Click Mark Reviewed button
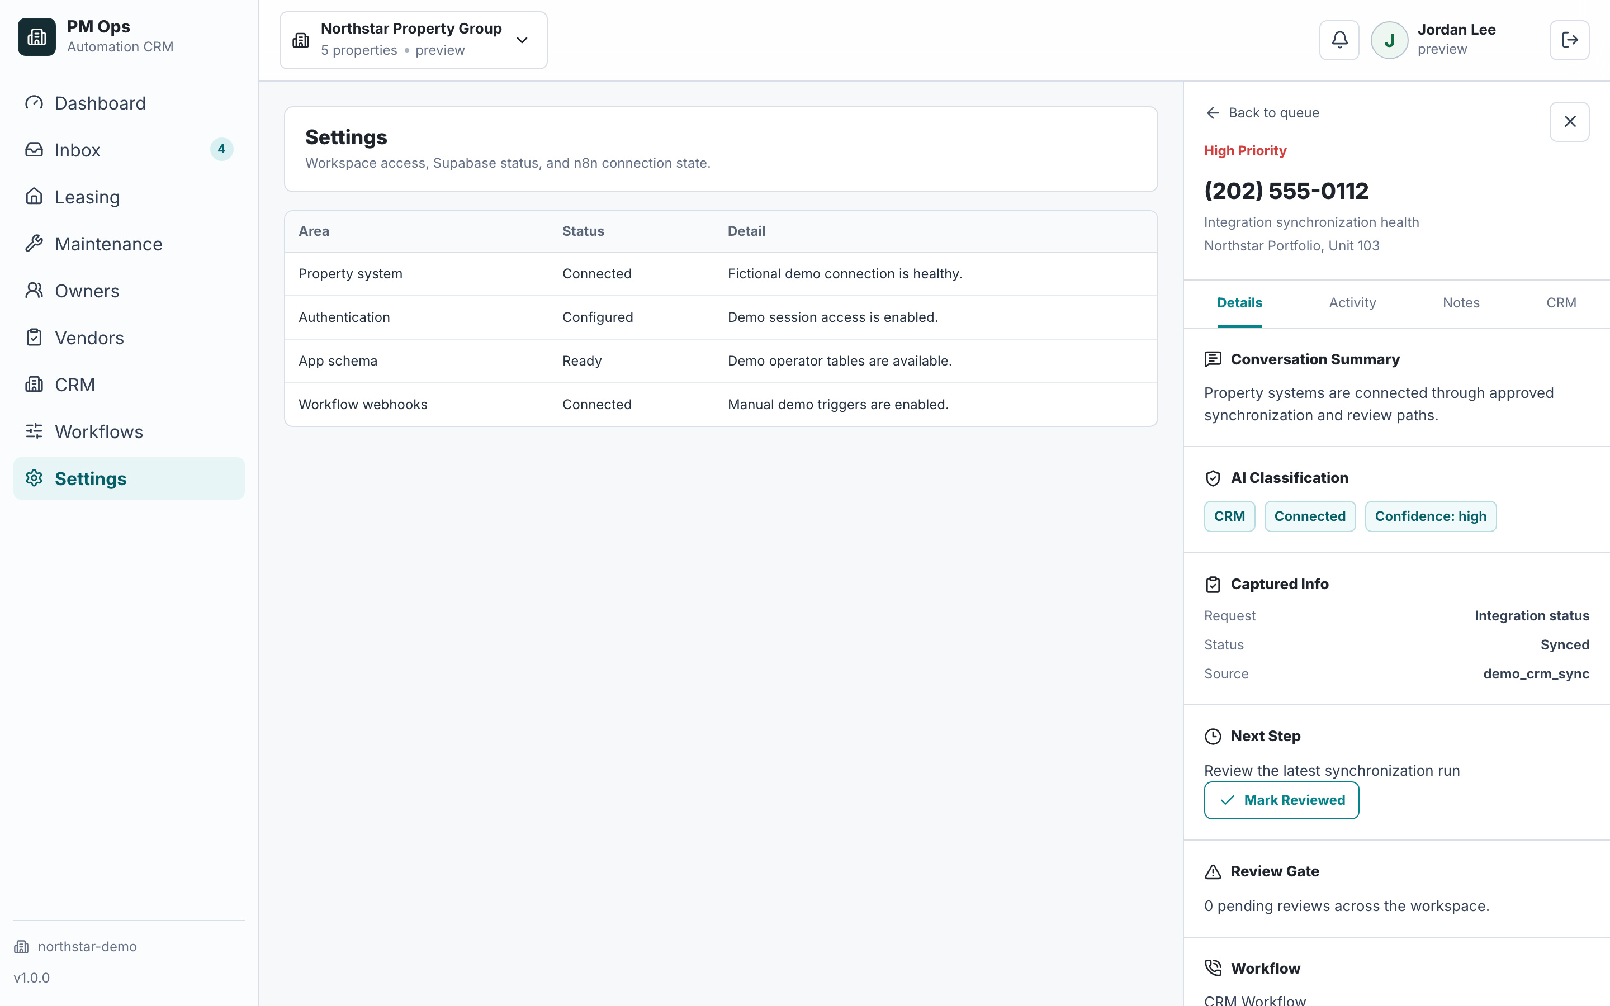 [1281, 800]
